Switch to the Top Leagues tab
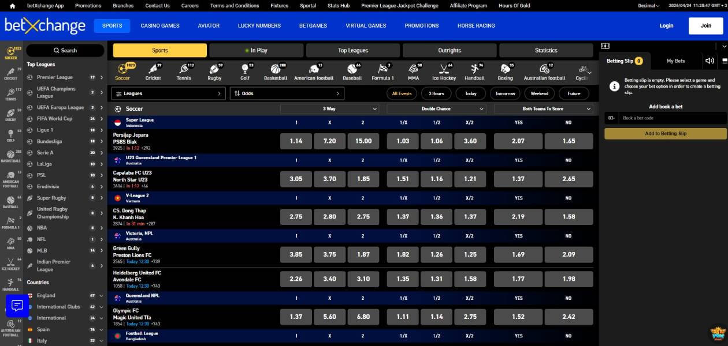The image size is (728, 346). pyautogui.click(x=352, y=50)
